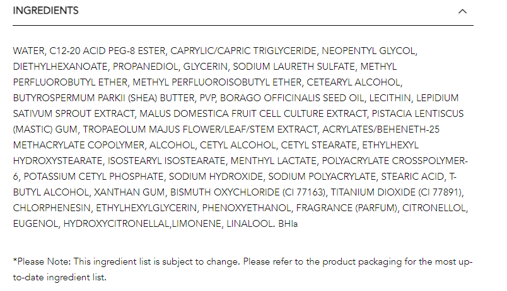Click MALUS DOMESTICA FRUIT CELL CULTURE EXTRACT
The image size is (507, 291).
[253, 114]
